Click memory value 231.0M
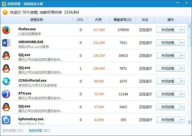This screenshot has height=136, width=192. [99, 43]
